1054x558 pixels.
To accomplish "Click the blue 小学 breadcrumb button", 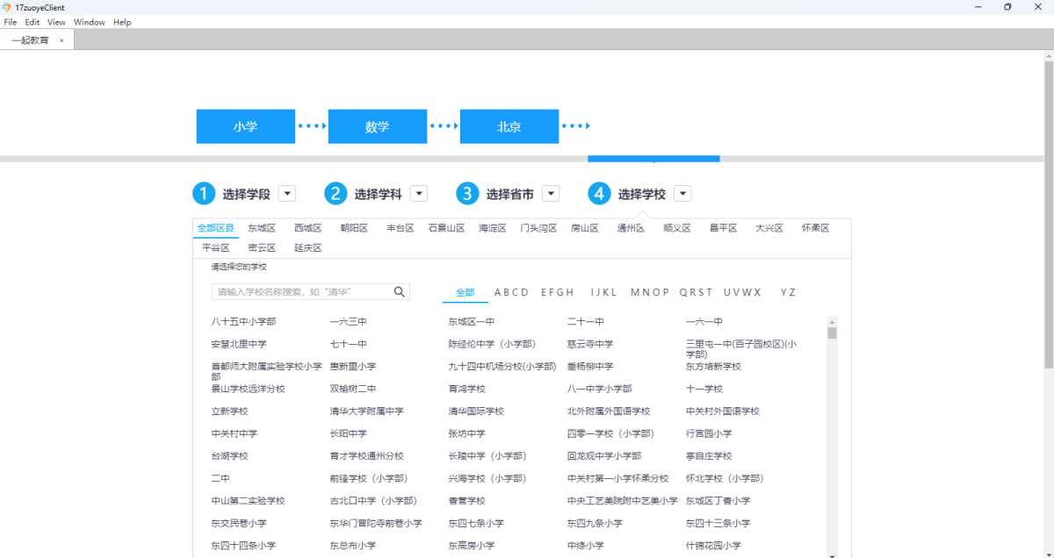I will 245,126.
